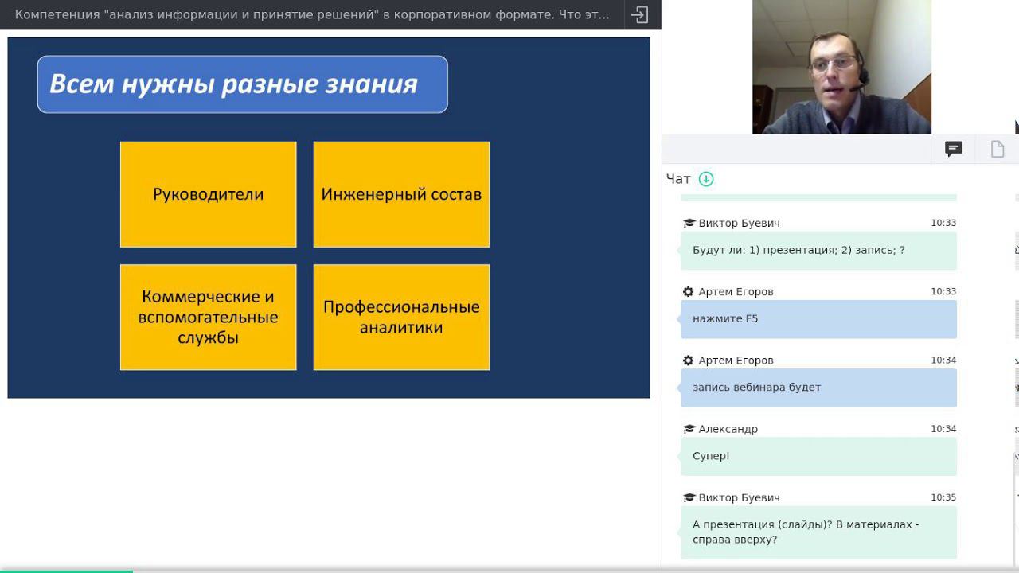Click the webinar progress bar at bottom

coord(509,570)
